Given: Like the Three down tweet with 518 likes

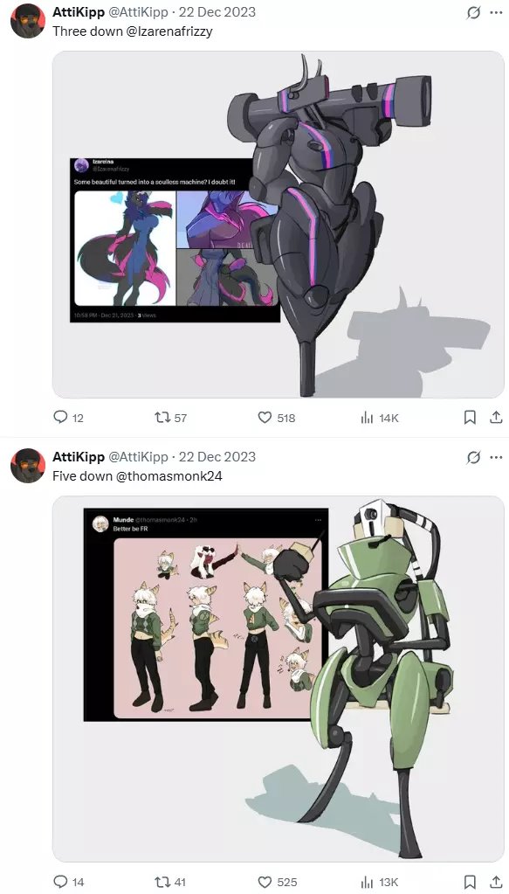Looking at the screenshot, I should [276, 418].
